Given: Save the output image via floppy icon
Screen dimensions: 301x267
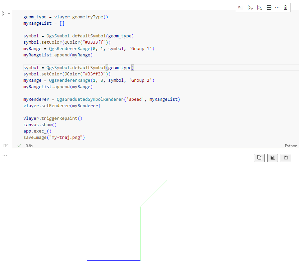Looking at the screenshot, I should [x=286, y=158].
